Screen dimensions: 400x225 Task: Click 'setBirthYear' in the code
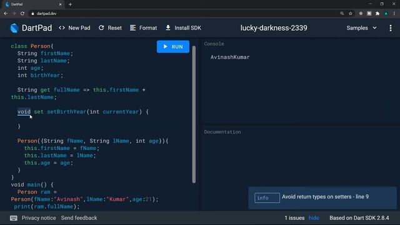67,112
